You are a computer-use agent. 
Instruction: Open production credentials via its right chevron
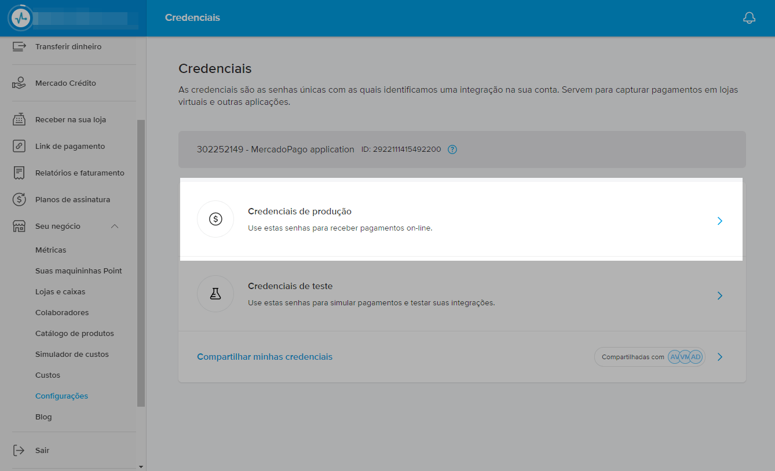tap(720, 221)
